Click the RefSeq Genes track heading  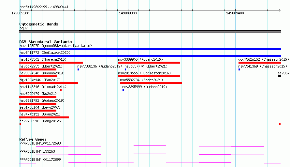click(x=33, y=139)
